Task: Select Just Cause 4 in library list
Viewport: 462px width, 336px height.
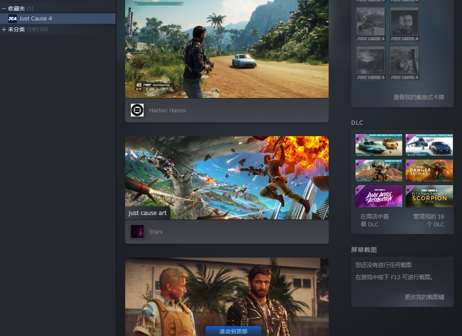Action: click(x=36, y=19)
